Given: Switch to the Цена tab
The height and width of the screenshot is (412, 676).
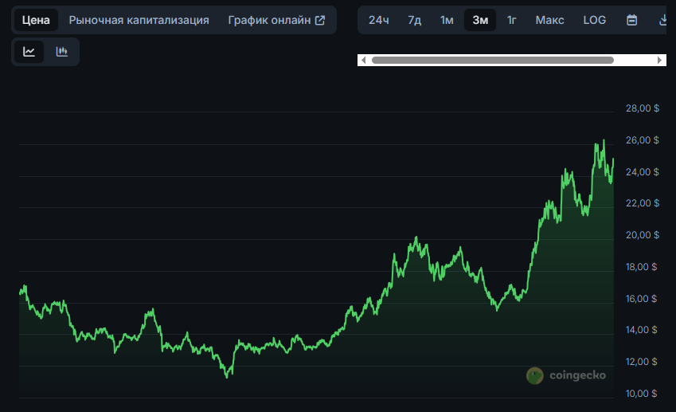Looking at the screenshot, I should click(x=36, y=20).
